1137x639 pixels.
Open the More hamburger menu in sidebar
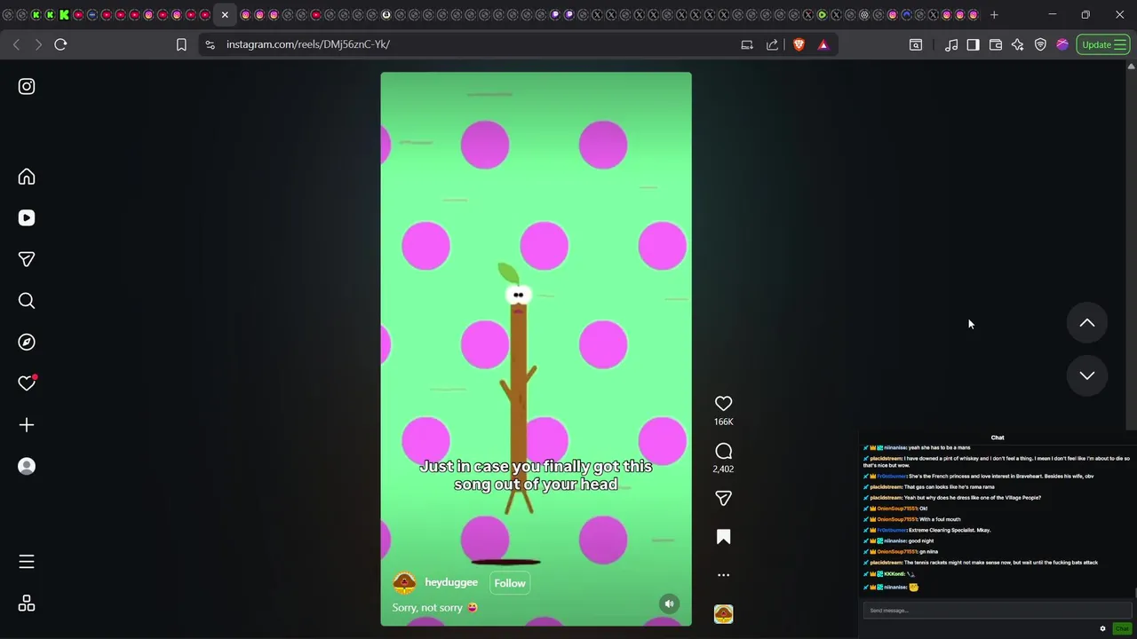pyautogui.click(x=27, y=562)
